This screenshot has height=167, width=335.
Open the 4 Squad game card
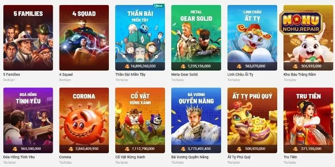coord(84,38)
